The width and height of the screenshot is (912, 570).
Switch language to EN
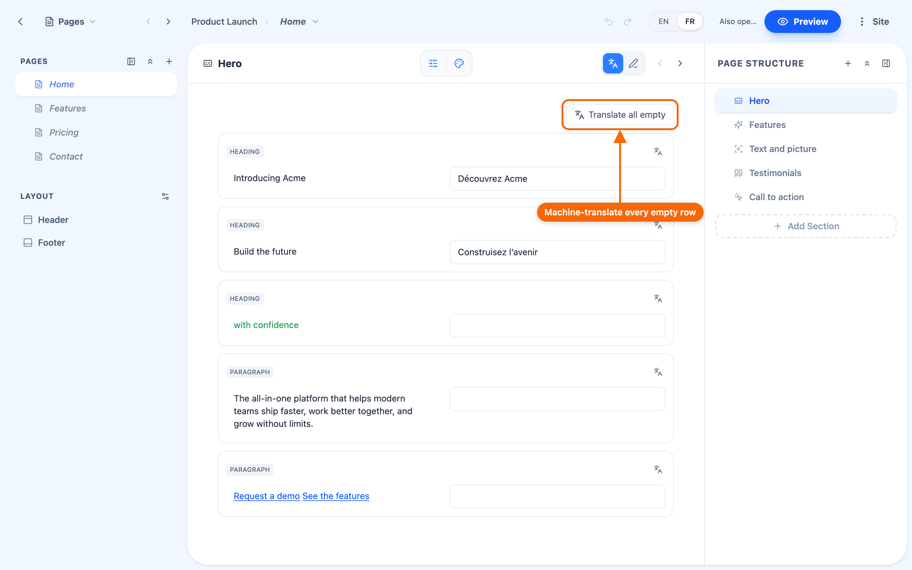(664, 22)
